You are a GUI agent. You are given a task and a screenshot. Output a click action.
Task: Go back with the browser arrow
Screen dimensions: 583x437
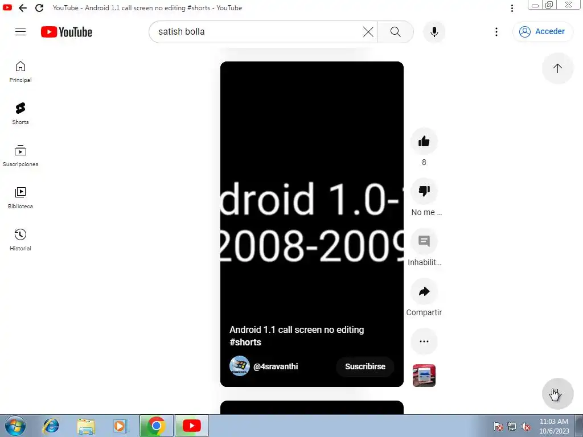pos(23,8)
